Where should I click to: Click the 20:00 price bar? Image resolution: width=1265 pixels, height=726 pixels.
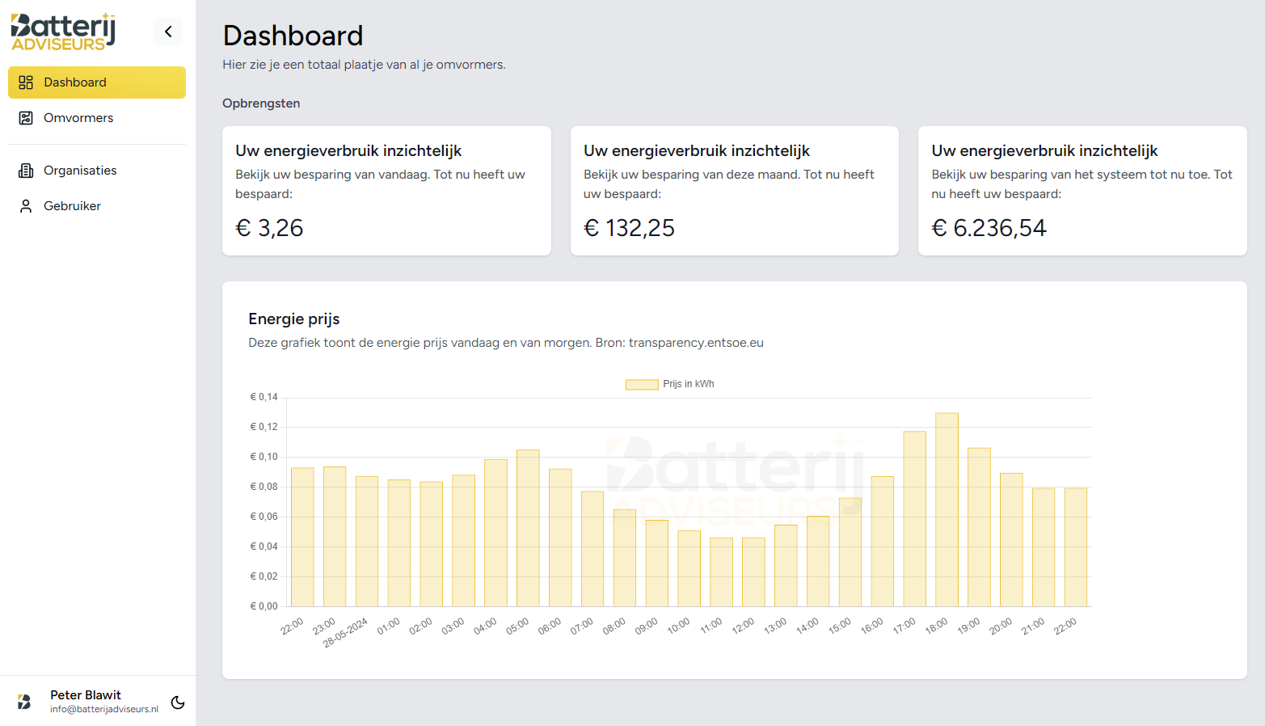coord(1011,540)
